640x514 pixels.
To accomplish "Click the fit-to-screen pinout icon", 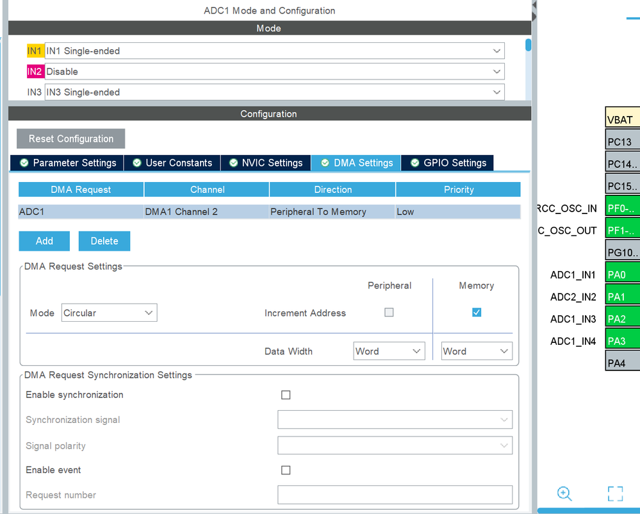I will pyautogui.click(x=615, y=493).
